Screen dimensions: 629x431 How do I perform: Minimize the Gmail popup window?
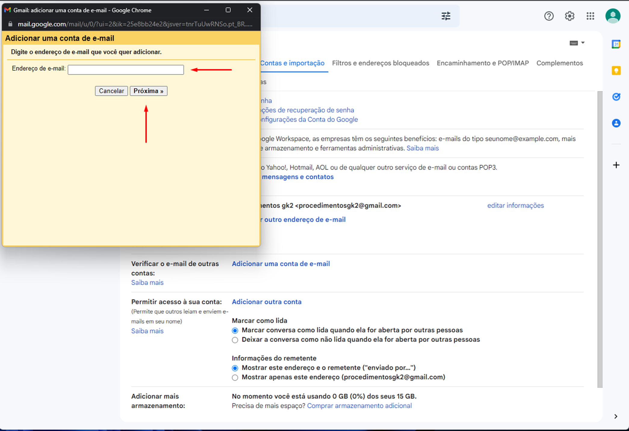click(x=206, y=10)
